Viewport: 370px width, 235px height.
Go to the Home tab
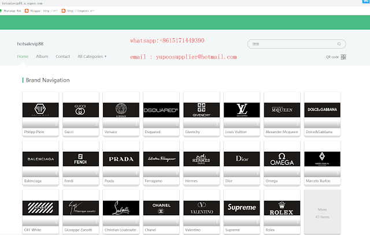pos(23,57)
